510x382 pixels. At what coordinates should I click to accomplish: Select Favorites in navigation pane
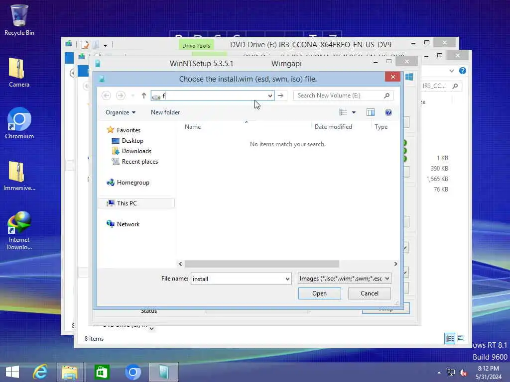128,130
